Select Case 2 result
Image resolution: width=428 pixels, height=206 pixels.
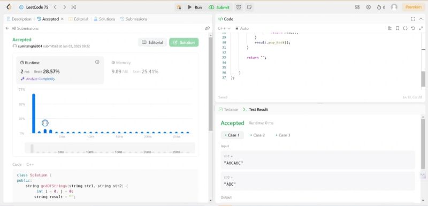(x=258, y=135)
